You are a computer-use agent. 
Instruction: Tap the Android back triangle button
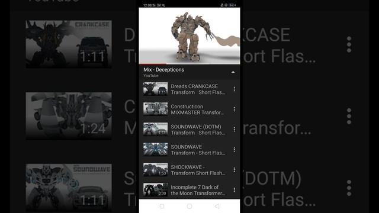click(x=217, y=206)
